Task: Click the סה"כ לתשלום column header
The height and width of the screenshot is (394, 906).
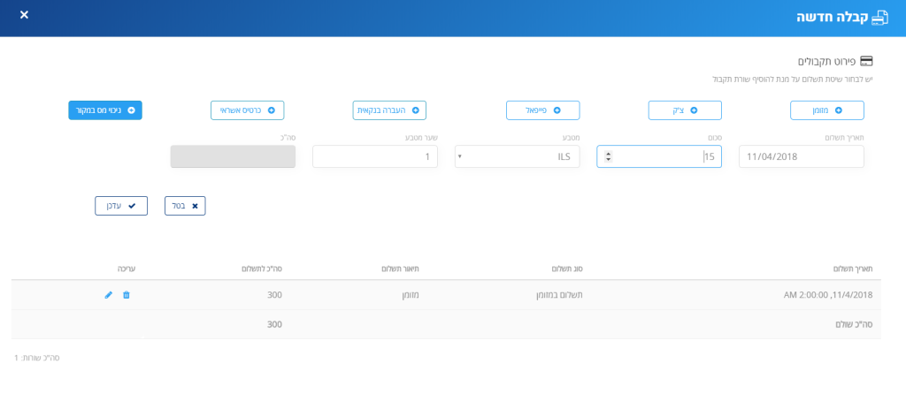Action: point(262,269)
